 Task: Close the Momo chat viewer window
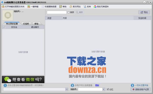pyautogui.click(x=150, y=2)
